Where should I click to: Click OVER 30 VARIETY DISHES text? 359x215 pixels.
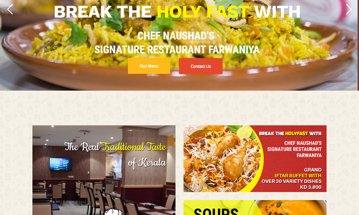click(291, 181)
